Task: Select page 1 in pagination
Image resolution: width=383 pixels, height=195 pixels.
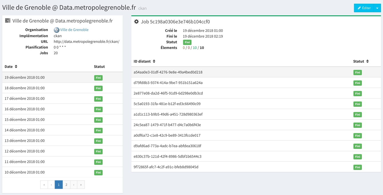Action: click(59, 185)
